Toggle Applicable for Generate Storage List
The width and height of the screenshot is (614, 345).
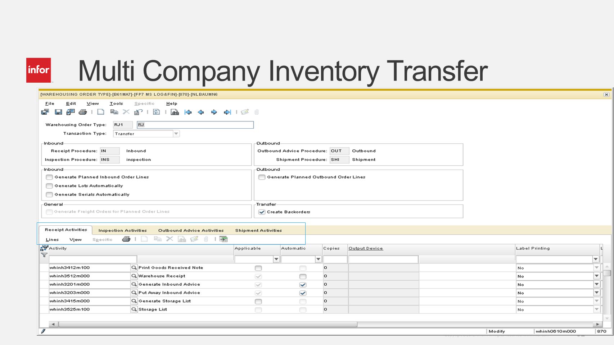tap(258, 302)
